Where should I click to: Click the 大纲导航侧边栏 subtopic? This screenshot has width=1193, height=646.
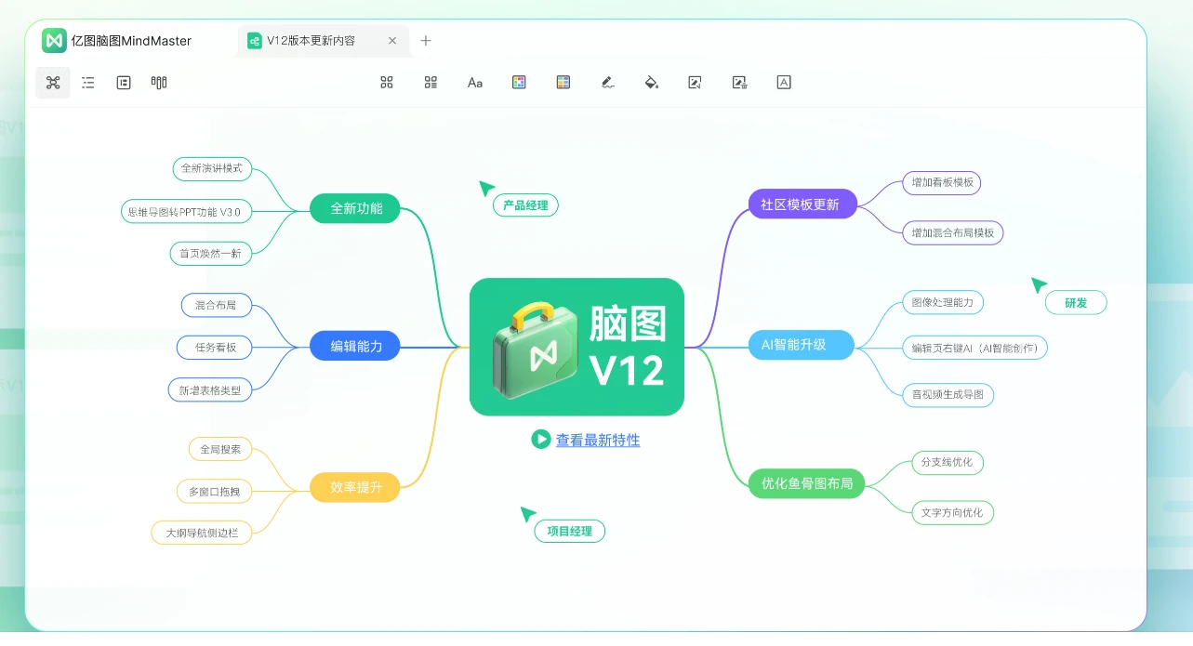click(202, 533)
